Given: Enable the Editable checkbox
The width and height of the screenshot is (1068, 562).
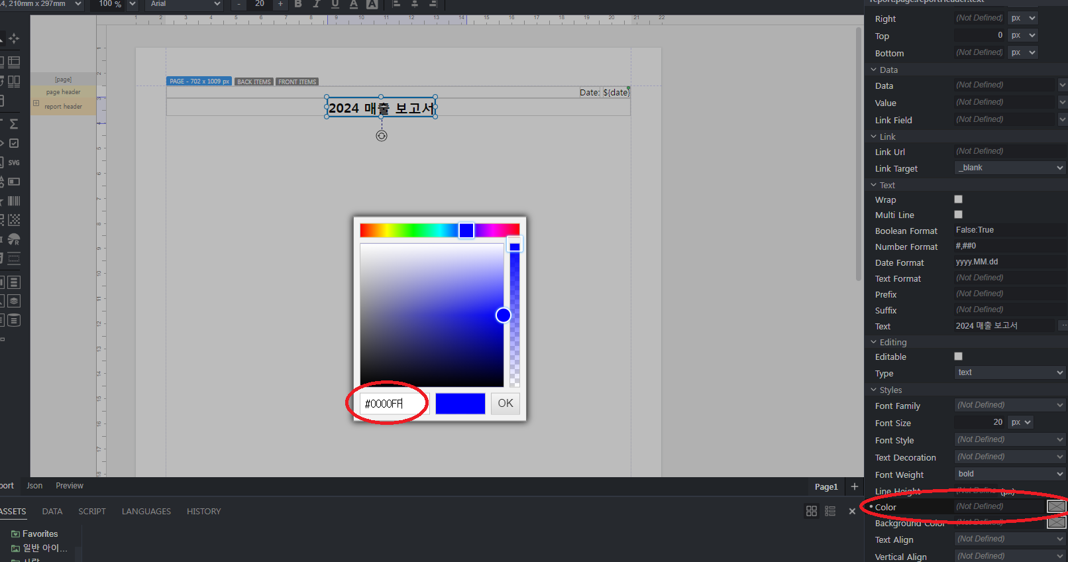Looking at the screenshot, I should [958, 356].
